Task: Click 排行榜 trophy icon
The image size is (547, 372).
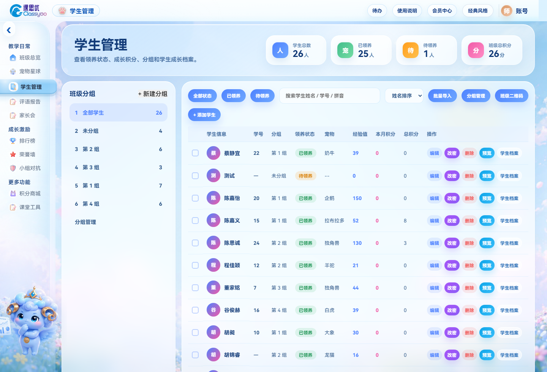Action: tap(13, 141)
